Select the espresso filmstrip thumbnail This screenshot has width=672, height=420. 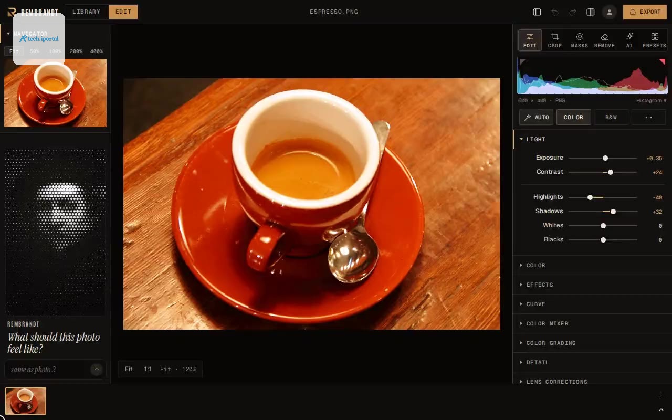pyautogui.click(x=26, y=401)
